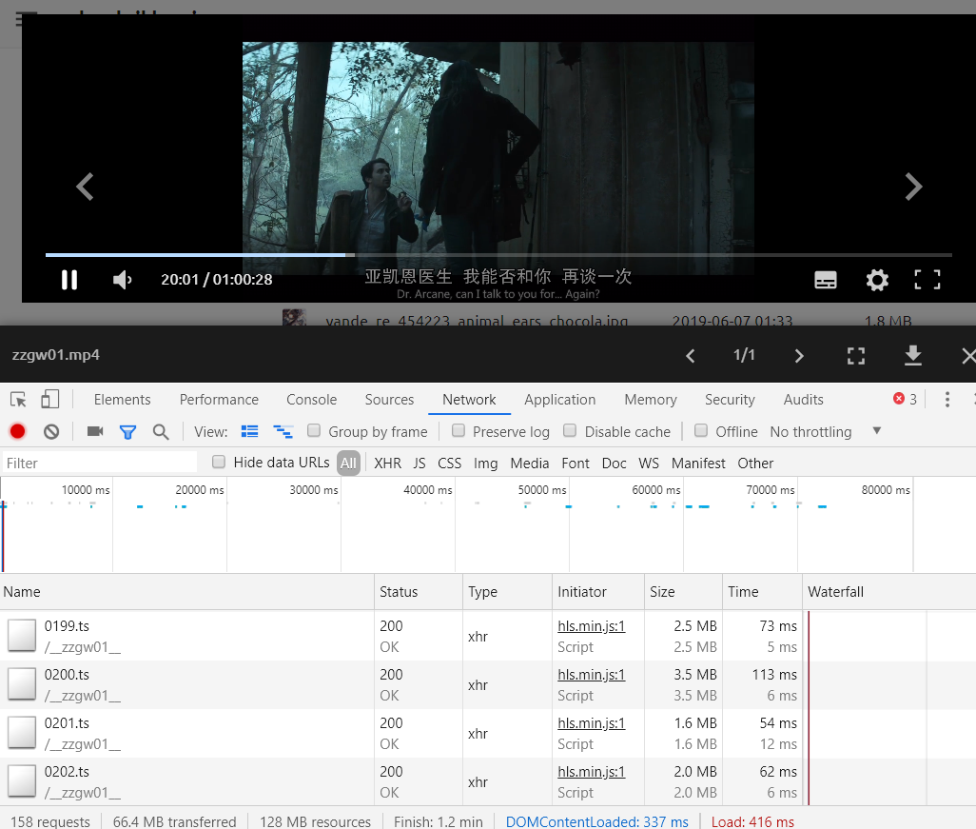
Task: Select the All filter type
Action: 348,463
